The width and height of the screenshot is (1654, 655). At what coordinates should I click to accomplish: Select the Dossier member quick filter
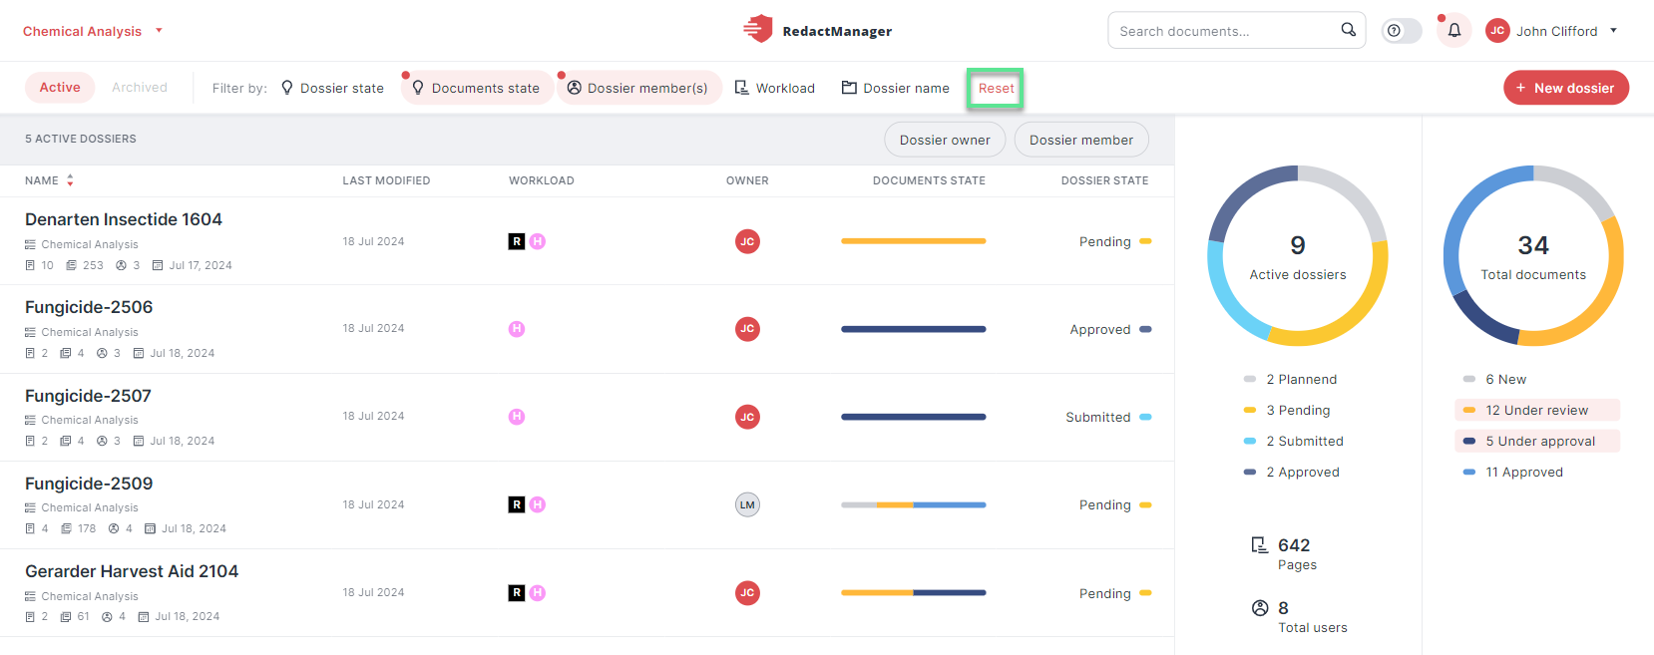coord(1081,140)
